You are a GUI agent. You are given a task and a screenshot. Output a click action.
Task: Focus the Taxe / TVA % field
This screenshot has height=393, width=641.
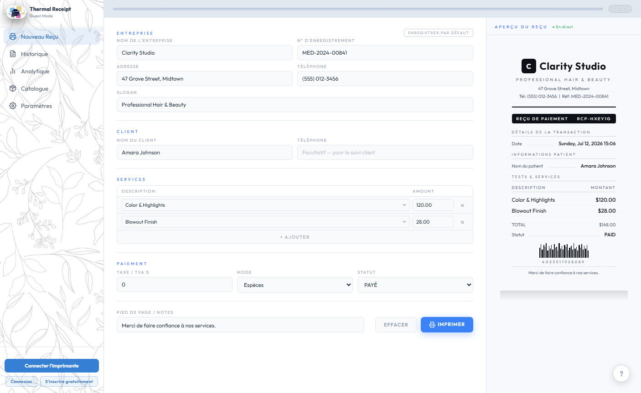175,285
